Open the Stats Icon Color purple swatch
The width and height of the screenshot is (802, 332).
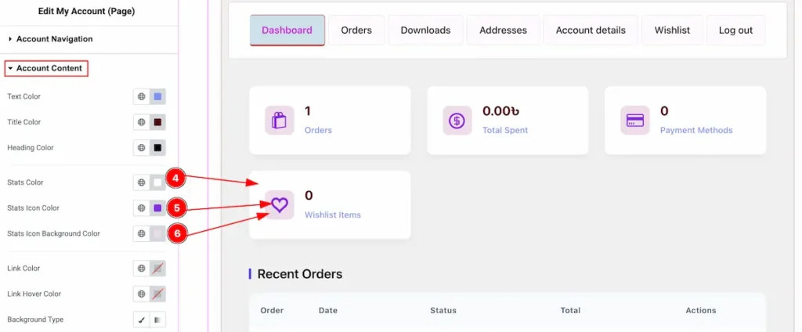[157, 208]
